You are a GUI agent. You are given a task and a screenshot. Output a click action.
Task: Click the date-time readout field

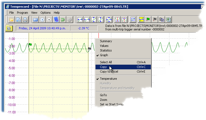click(43, 28)
